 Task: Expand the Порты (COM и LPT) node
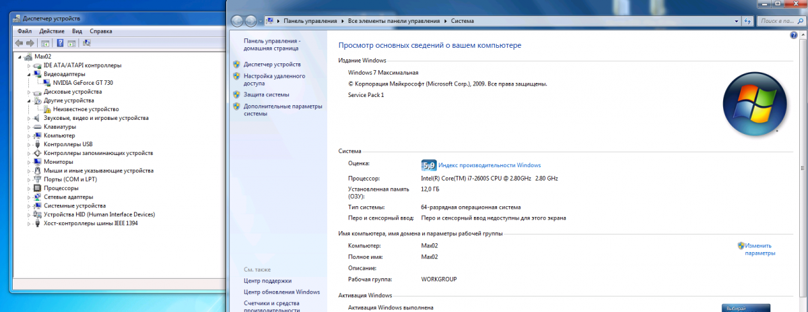29,179
